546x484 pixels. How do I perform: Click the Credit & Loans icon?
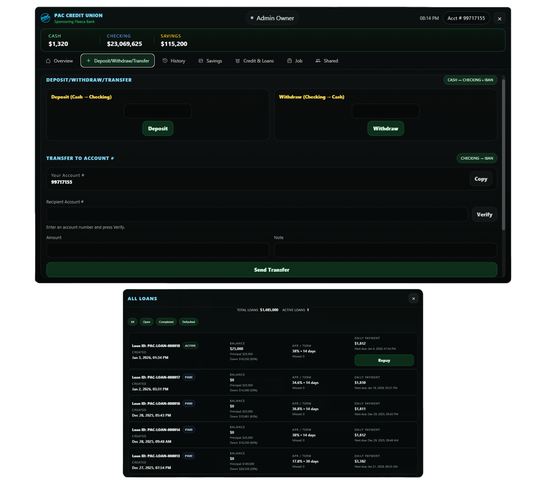pyautogui.click(x=238, y=61)
